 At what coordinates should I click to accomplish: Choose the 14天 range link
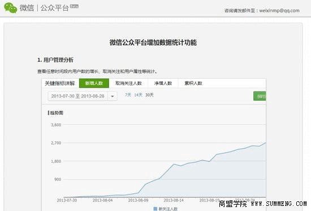tap(138, 95)
